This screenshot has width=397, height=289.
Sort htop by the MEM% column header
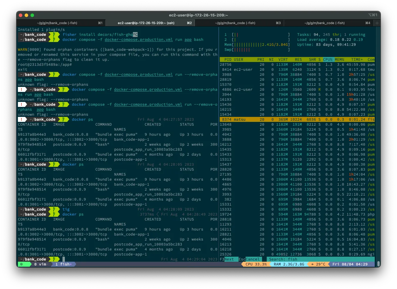339,60
